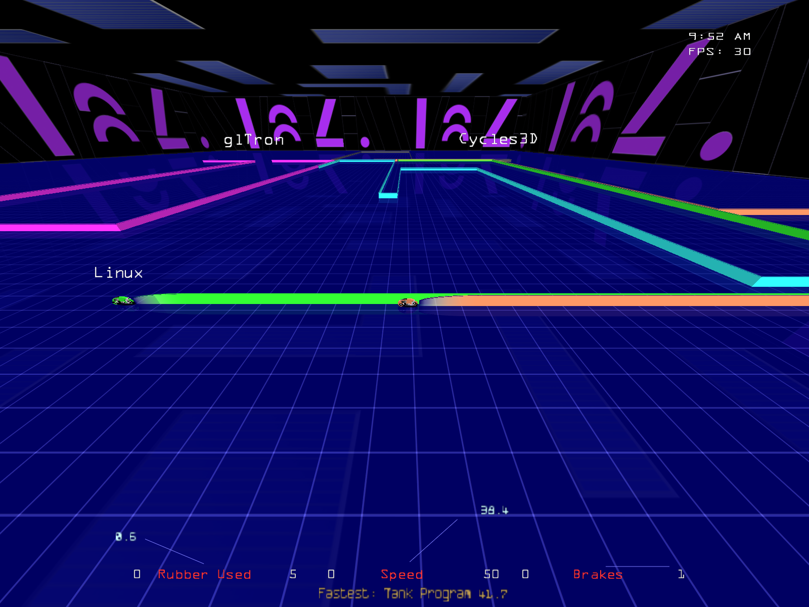Click the orange light cycle on the track
The width and height of the screenshot is (809, 607).
pyautogui.click(x=408, y=302)
